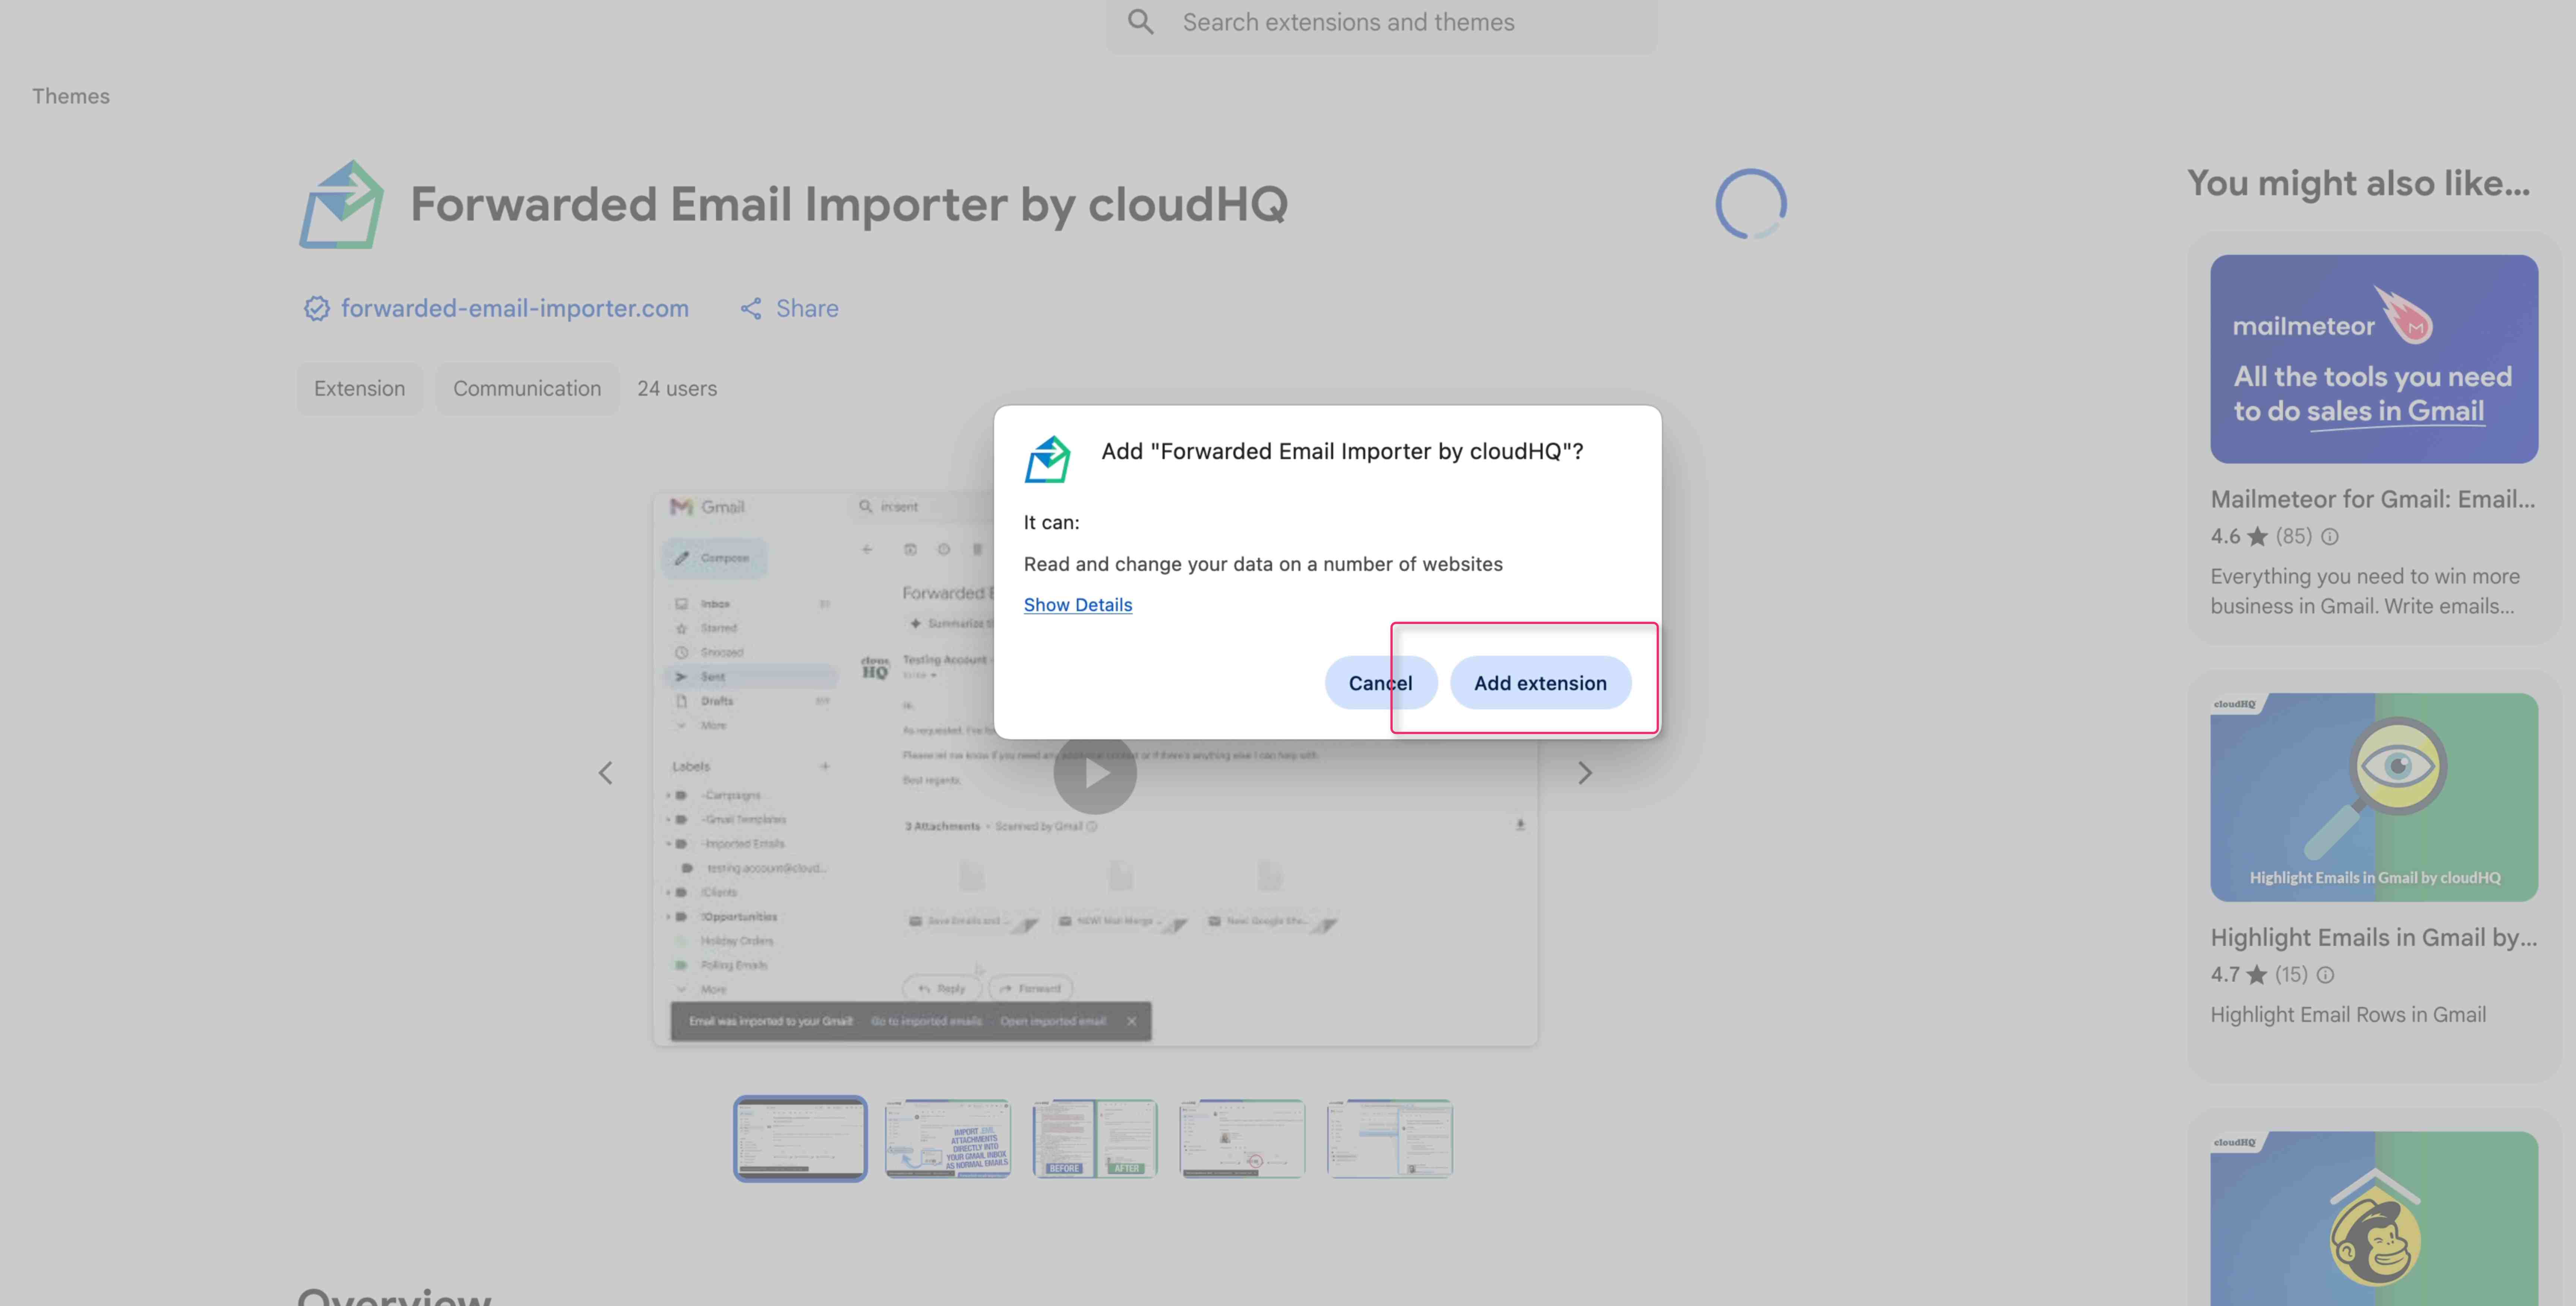Click the 'You might also like...' heading

[2359, 184]
